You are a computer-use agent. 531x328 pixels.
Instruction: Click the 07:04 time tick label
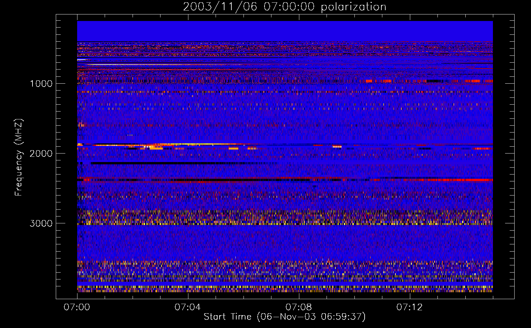(188, 307)
